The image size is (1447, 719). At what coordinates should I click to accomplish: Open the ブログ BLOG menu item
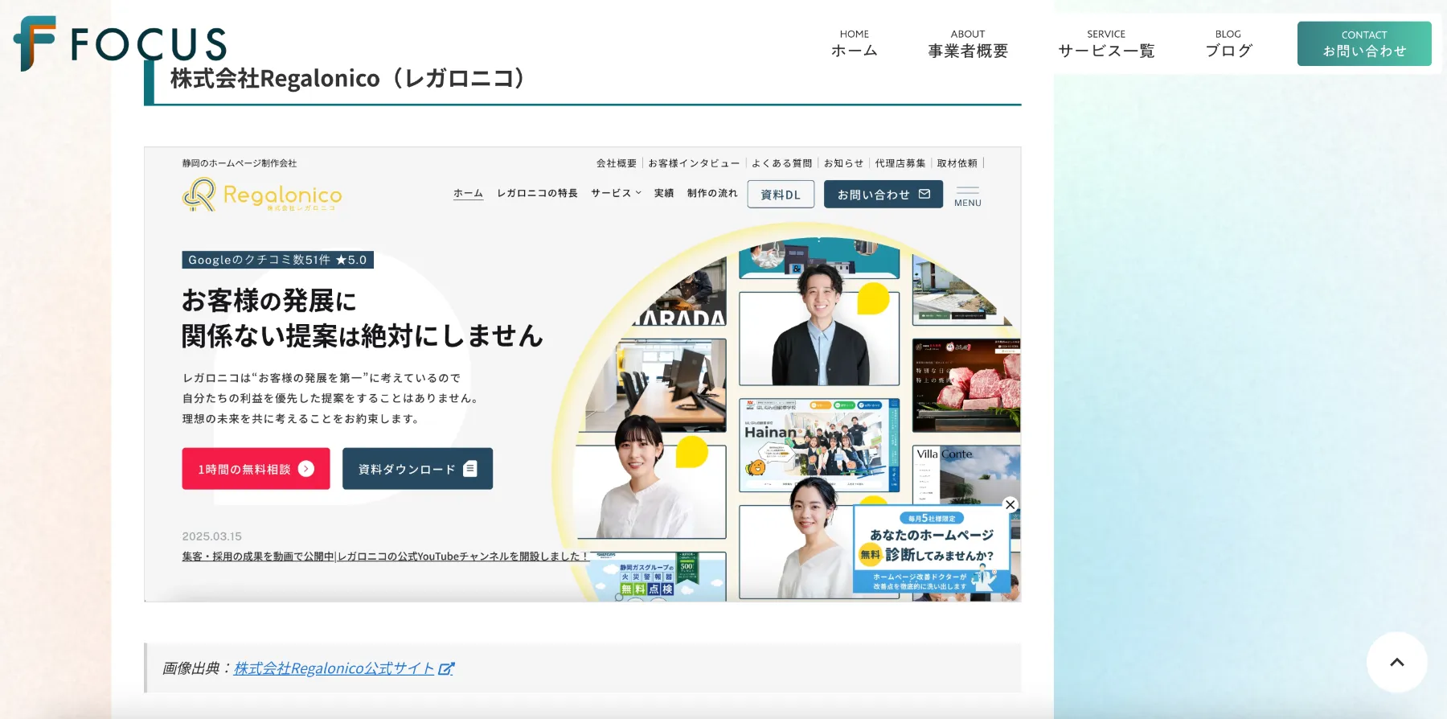point(1228,43)
